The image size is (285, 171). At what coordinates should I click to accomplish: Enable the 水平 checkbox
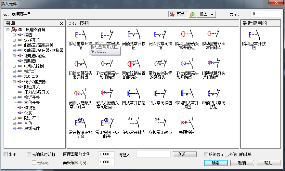[x=6, y=154]
